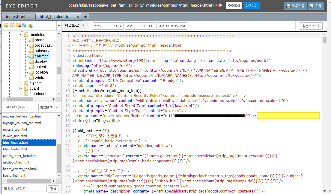Expand the board folder
The image size is (331, 194).
(x=21, y=88)
